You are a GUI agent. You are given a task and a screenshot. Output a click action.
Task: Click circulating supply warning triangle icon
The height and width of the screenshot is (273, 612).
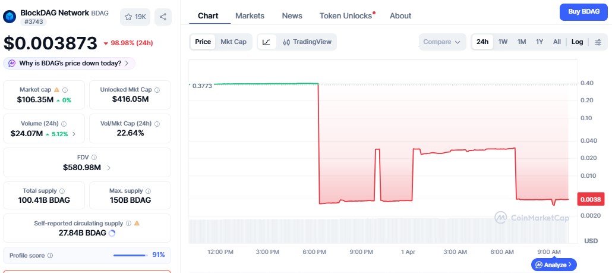[137, 223]
